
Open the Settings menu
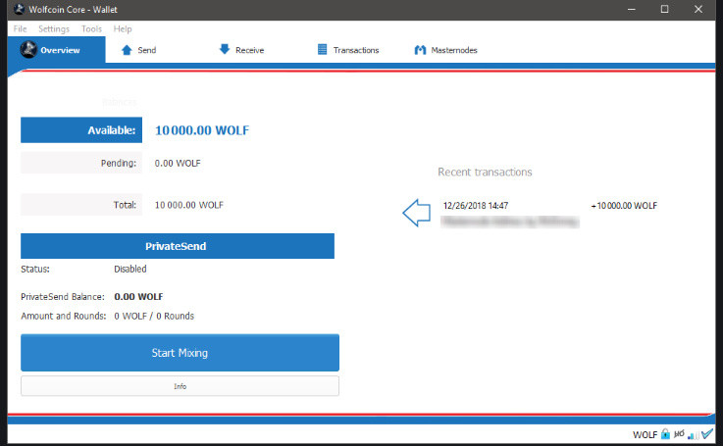[x=54, y=28]
